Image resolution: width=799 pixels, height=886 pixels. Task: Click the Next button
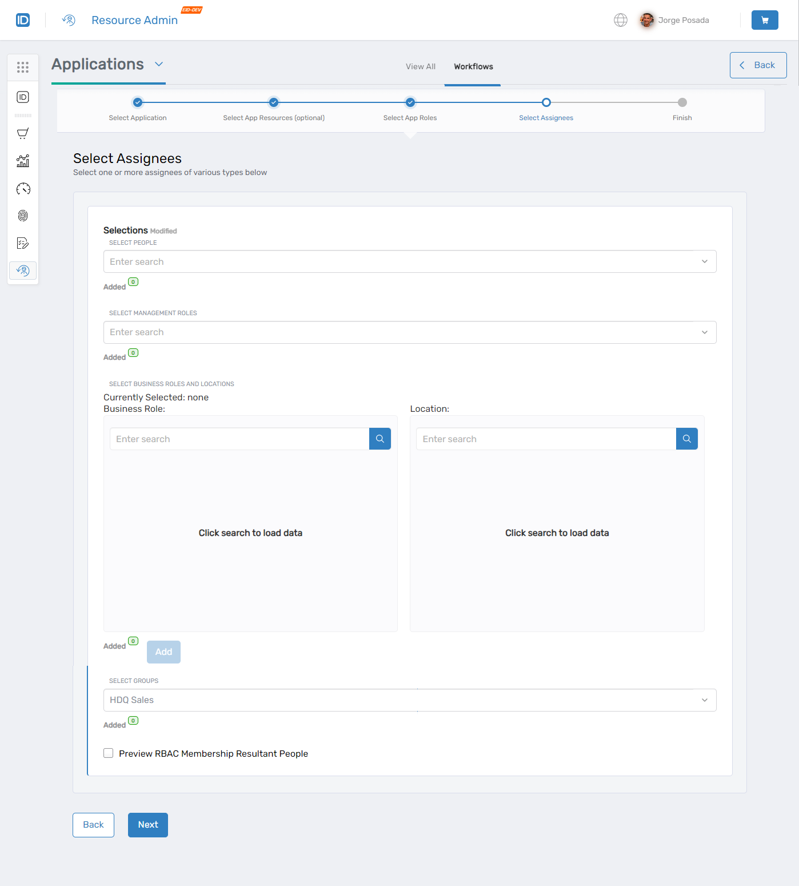click(x=147, y=825)
